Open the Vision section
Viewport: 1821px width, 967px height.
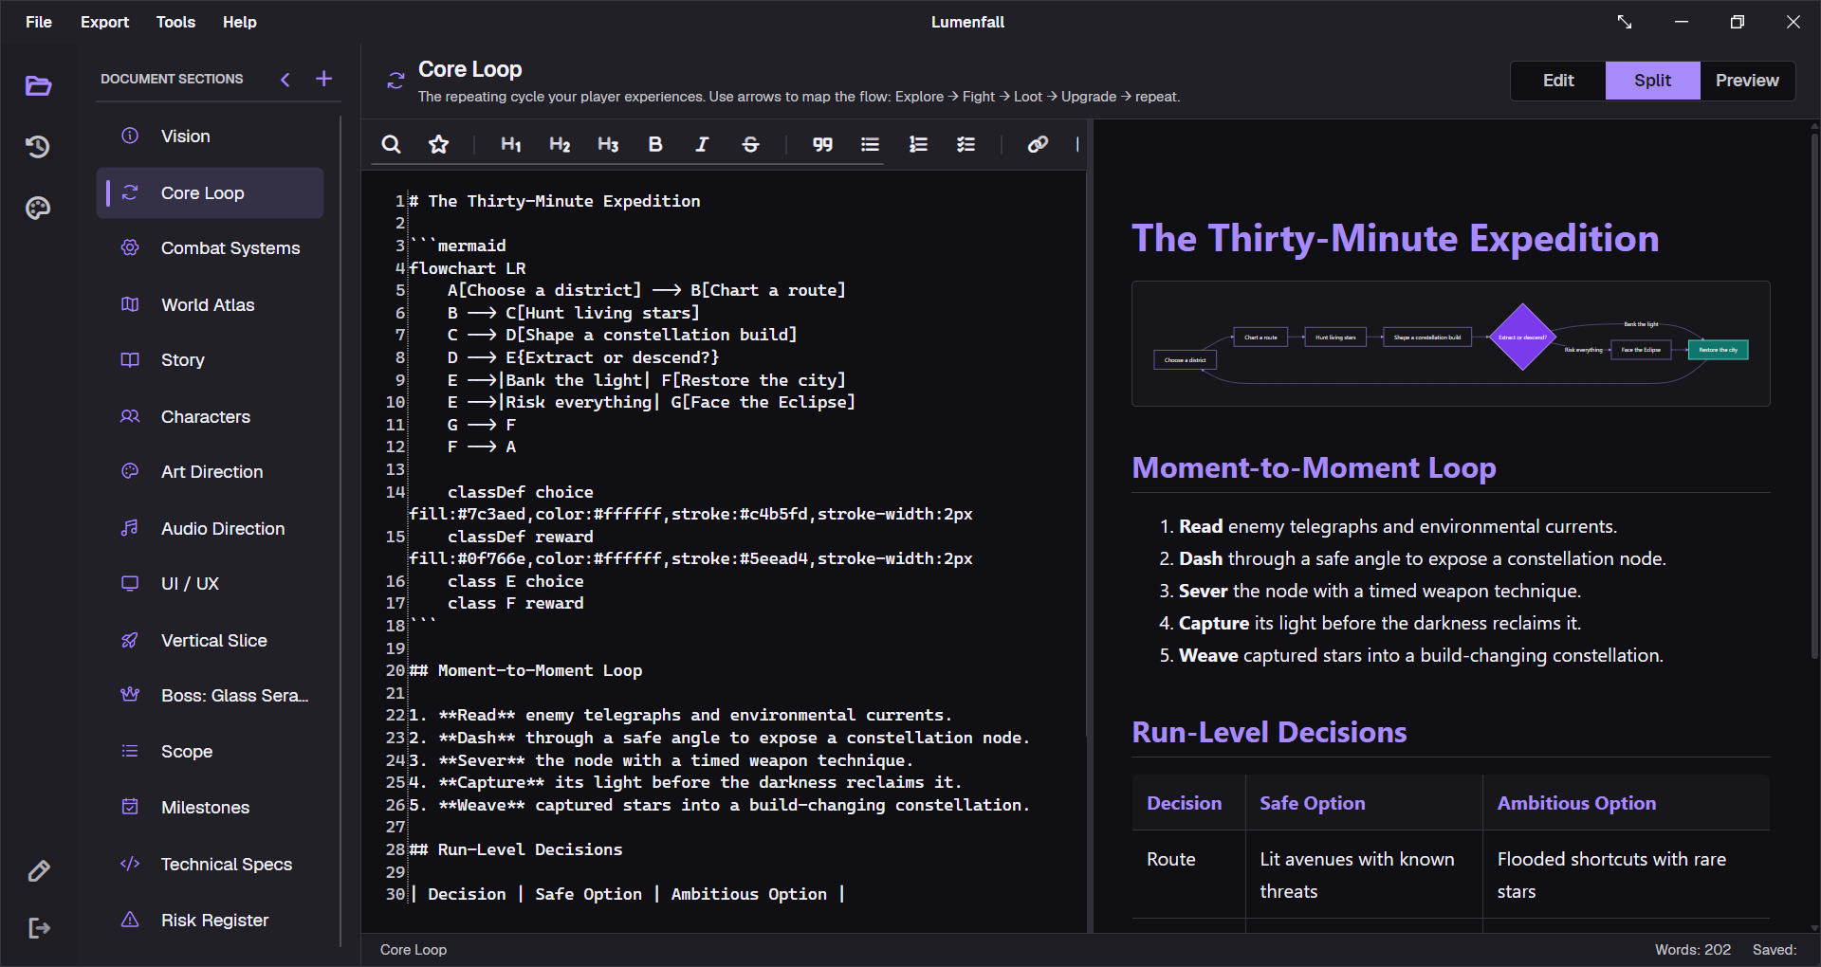tap(210, 137)
